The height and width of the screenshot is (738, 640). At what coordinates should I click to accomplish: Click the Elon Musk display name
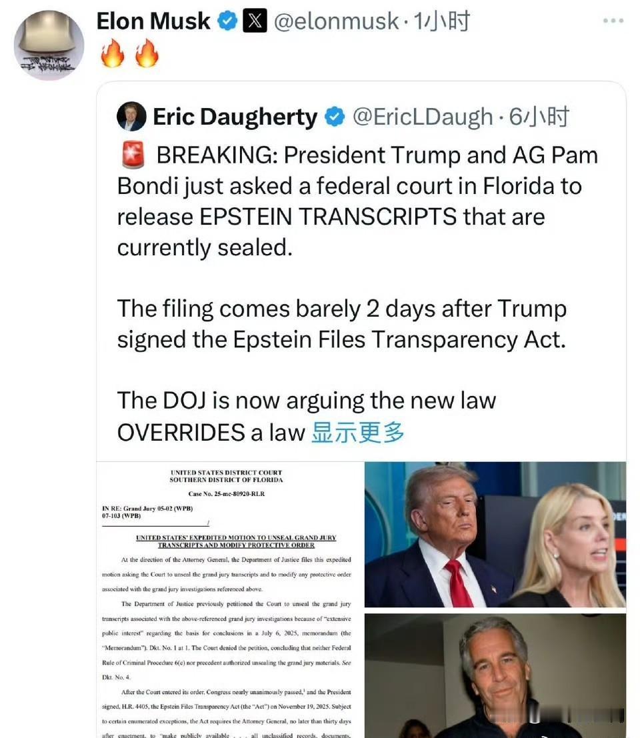(153, 21)
